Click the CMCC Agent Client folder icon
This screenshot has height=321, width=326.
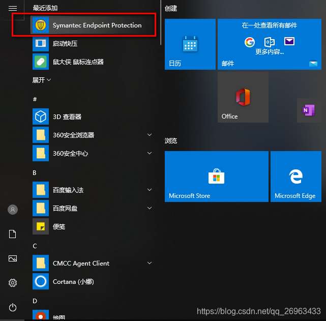[41, 263]
